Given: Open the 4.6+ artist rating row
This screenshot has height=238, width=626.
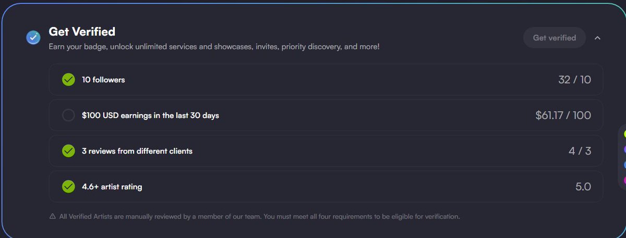Looking at the screenshot, I should [x=326, y=186].
